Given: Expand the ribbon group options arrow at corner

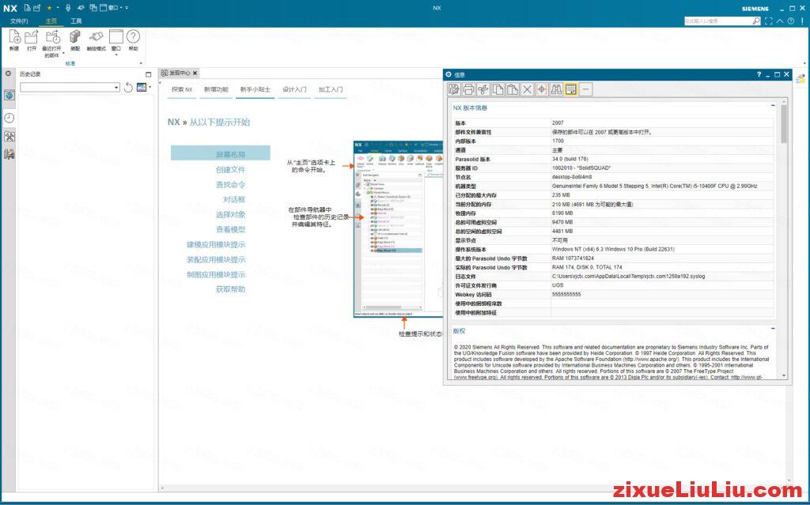Looking at the screenshot, I should (141, 63).
